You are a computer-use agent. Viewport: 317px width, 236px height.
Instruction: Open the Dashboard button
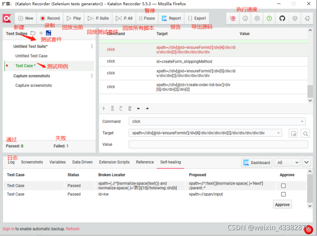(x=257, y=163)
